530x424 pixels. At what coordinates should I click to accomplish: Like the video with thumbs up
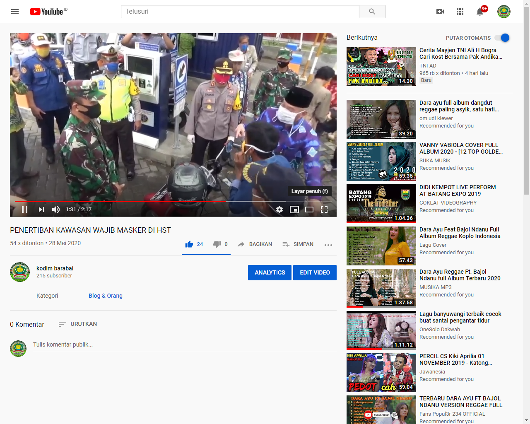pyautogui.click(x=189, y=244)
